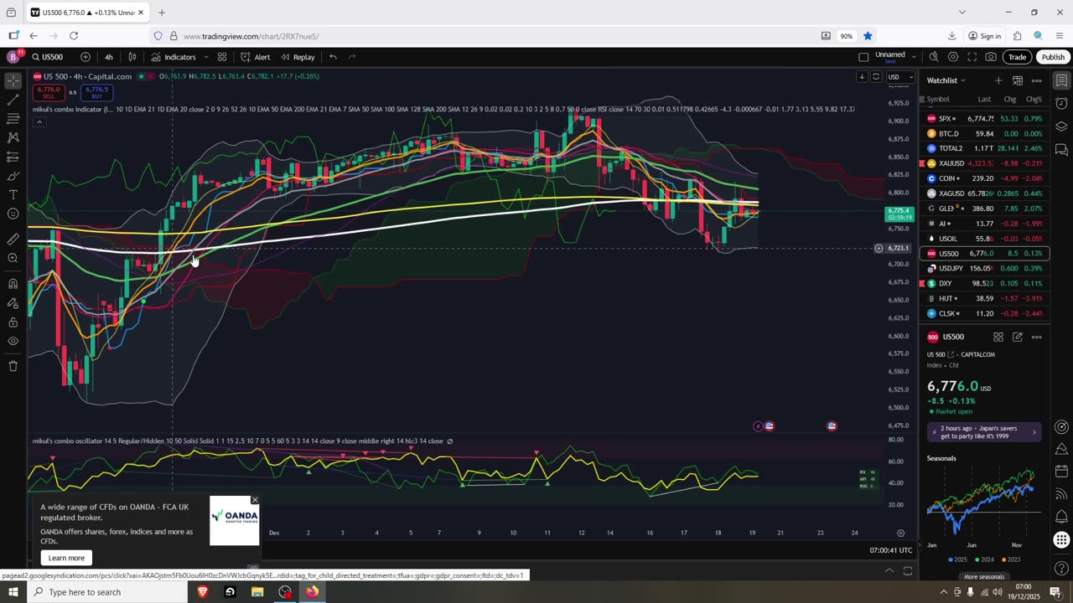Select the trend line drawing tool
The height and width of the screenshot is (603, 1073).
point(13,100)
